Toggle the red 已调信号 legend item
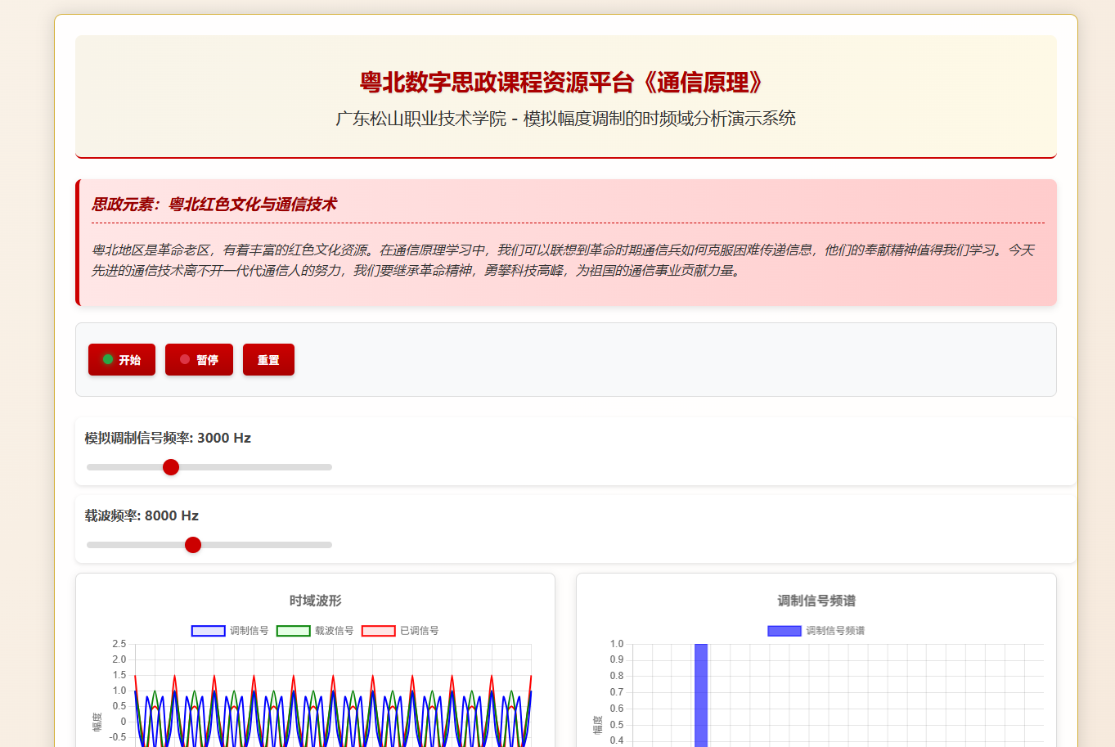Viewport: 1115px width, 747px height. point(400,631)
